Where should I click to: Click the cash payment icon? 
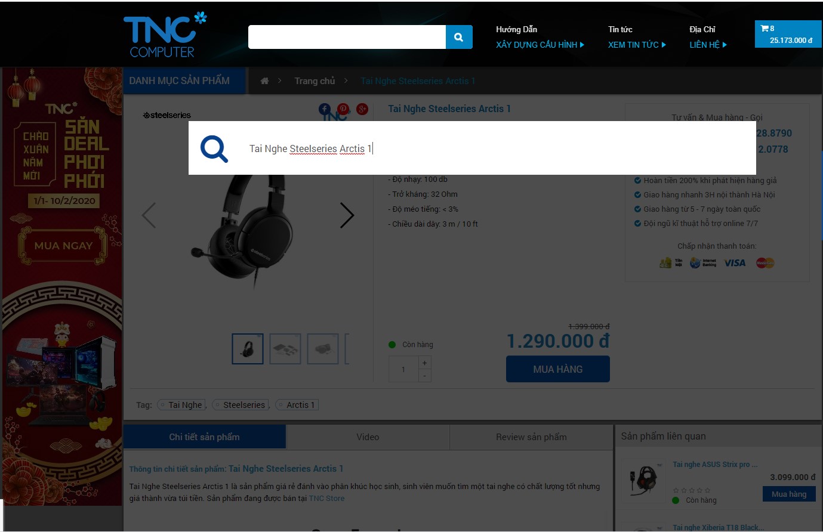671,263
